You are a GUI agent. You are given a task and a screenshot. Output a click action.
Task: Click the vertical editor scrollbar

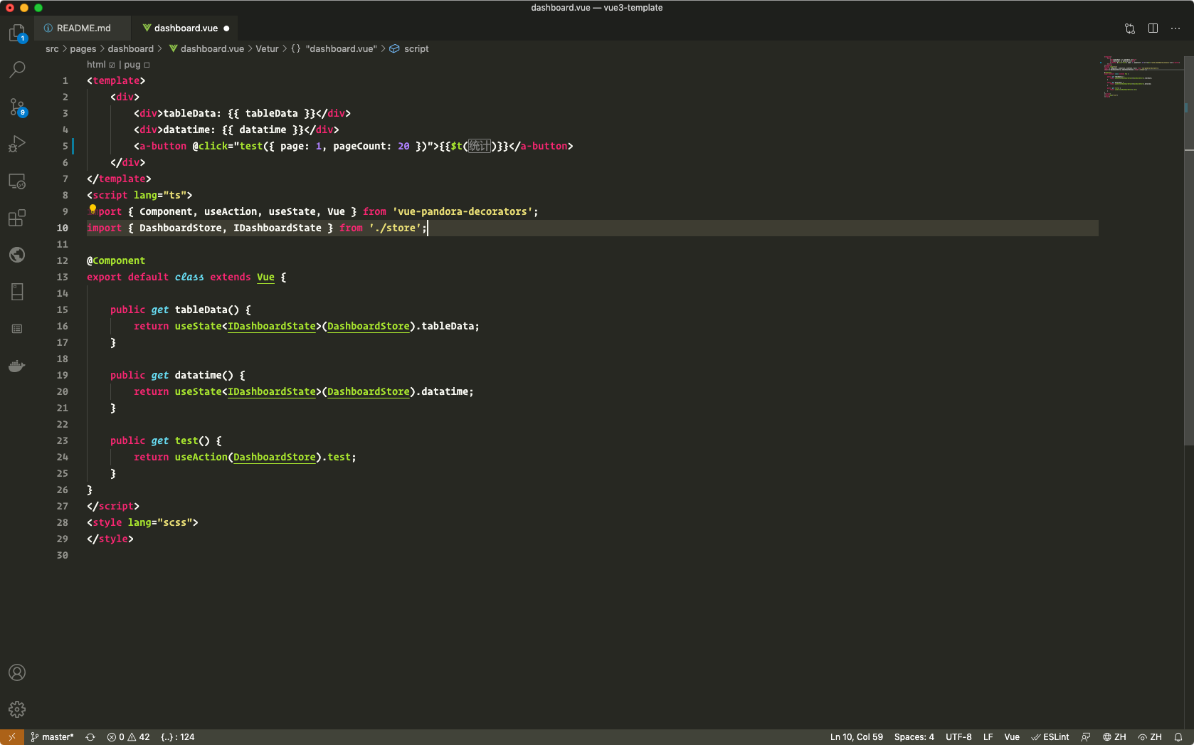point(1188,251)
